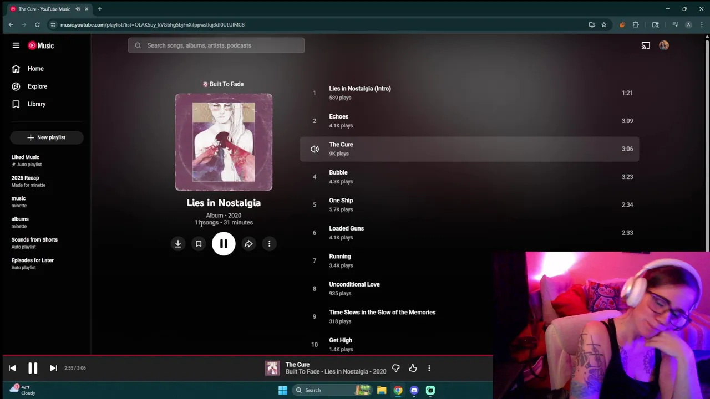Click speaker icon on The Cure row
The width and height of the screenshot is (710, 399).
(x=315, y=149)
